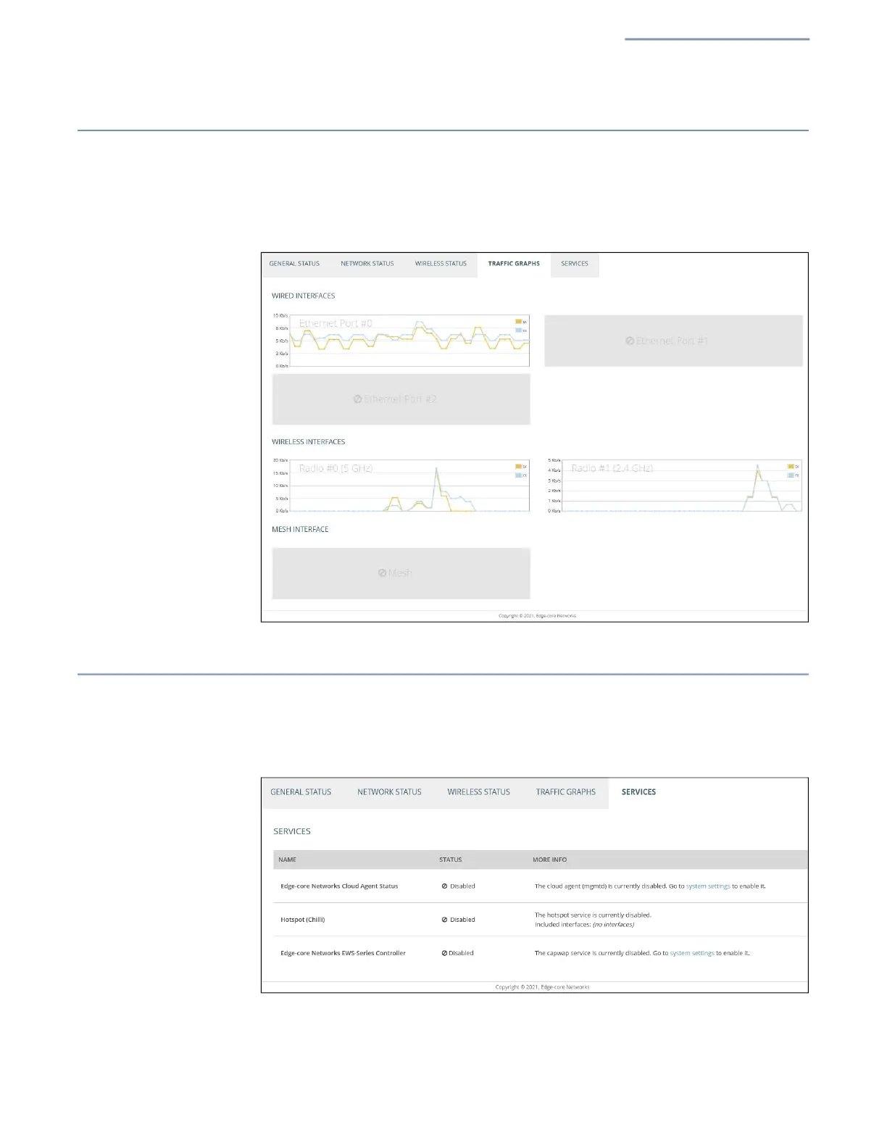Click yellow tx legend swatch on Radio #0 graph
Viewport: 887px width, 1148px height.
(519, 467)
